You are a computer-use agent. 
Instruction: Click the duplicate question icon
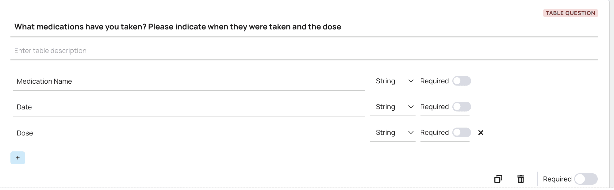click(498, 179)
